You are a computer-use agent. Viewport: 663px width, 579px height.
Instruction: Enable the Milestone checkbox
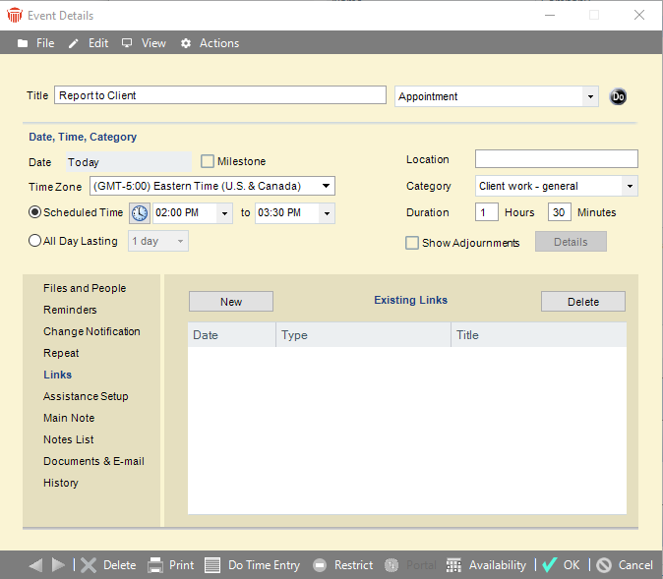tap(208, 161)
